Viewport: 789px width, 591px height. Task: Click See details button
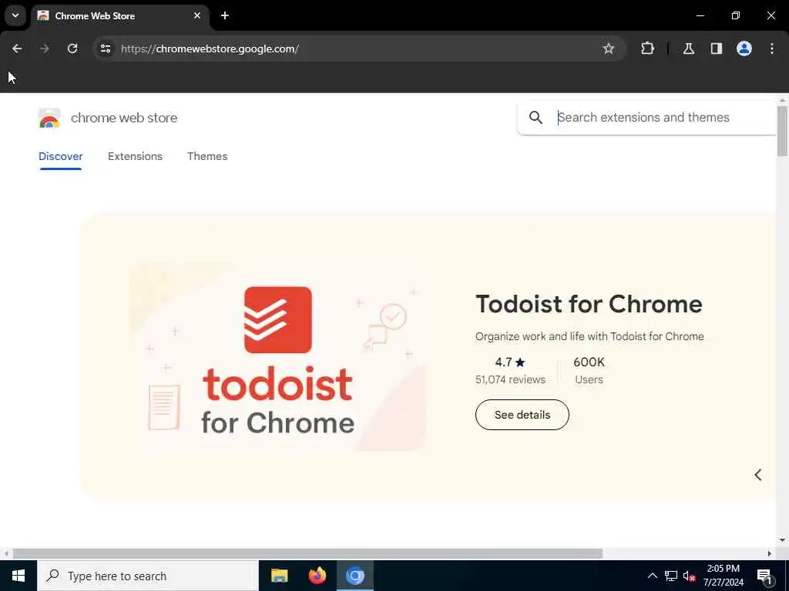[x=522, y=415]
